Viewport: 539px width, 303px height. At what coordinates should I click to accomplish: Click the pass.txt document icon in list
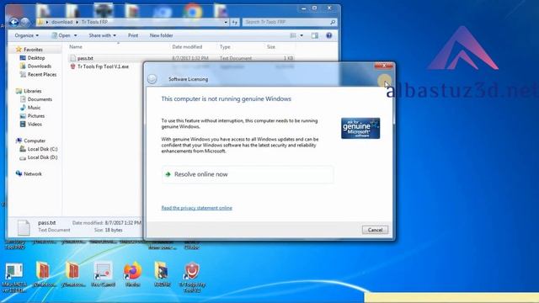point(73,58)
